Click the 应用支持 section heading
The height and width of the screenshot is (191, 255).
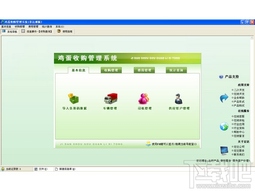click(243, 85)
